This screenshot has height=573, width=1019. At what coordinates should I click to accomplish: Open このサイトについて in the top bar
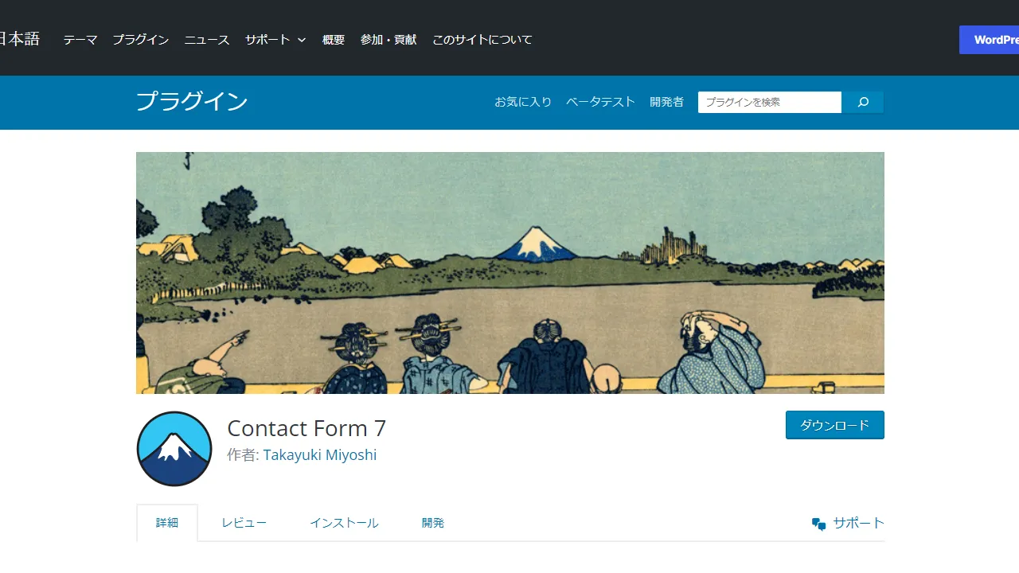coord(482,40)
